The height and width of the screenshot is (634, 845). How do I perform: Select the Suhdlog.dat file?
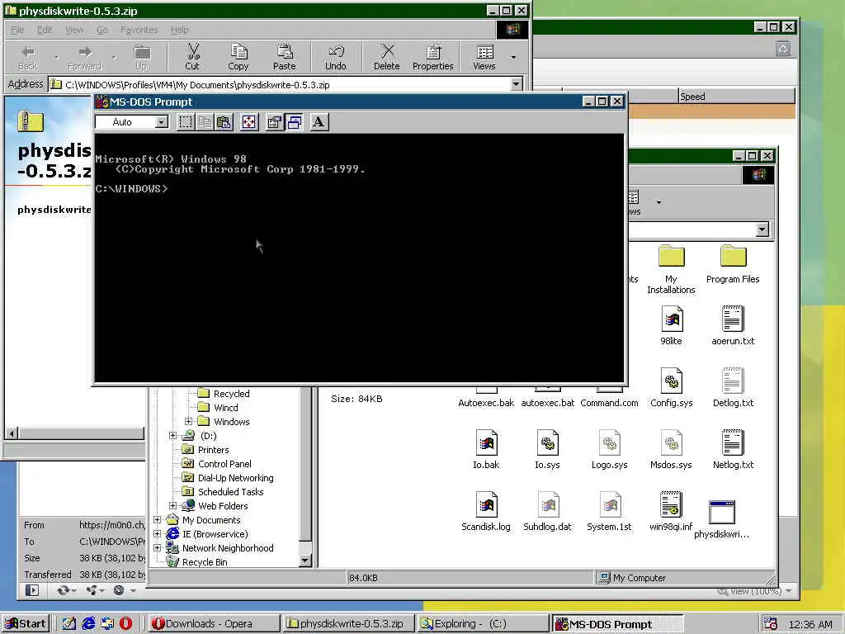click(548, 511)
